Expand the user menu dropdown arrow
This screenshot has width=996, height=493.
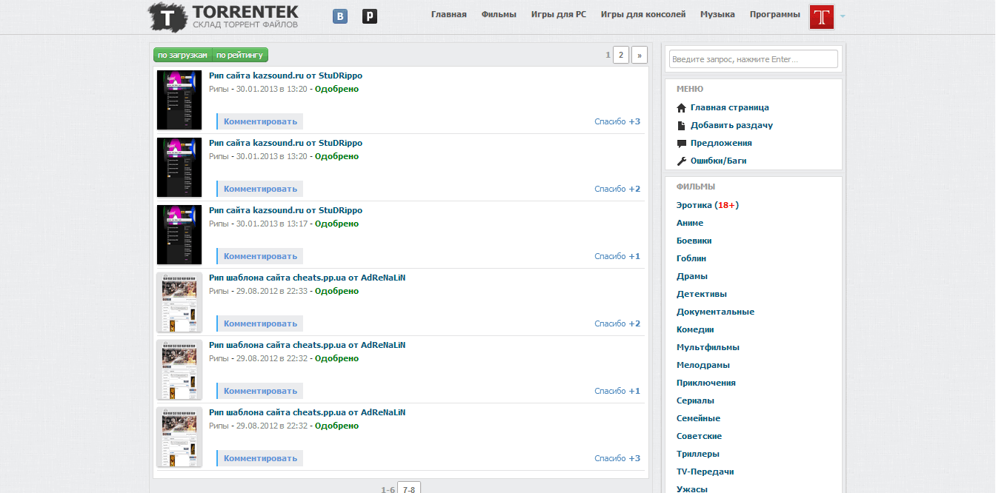(x=843, y=16)
